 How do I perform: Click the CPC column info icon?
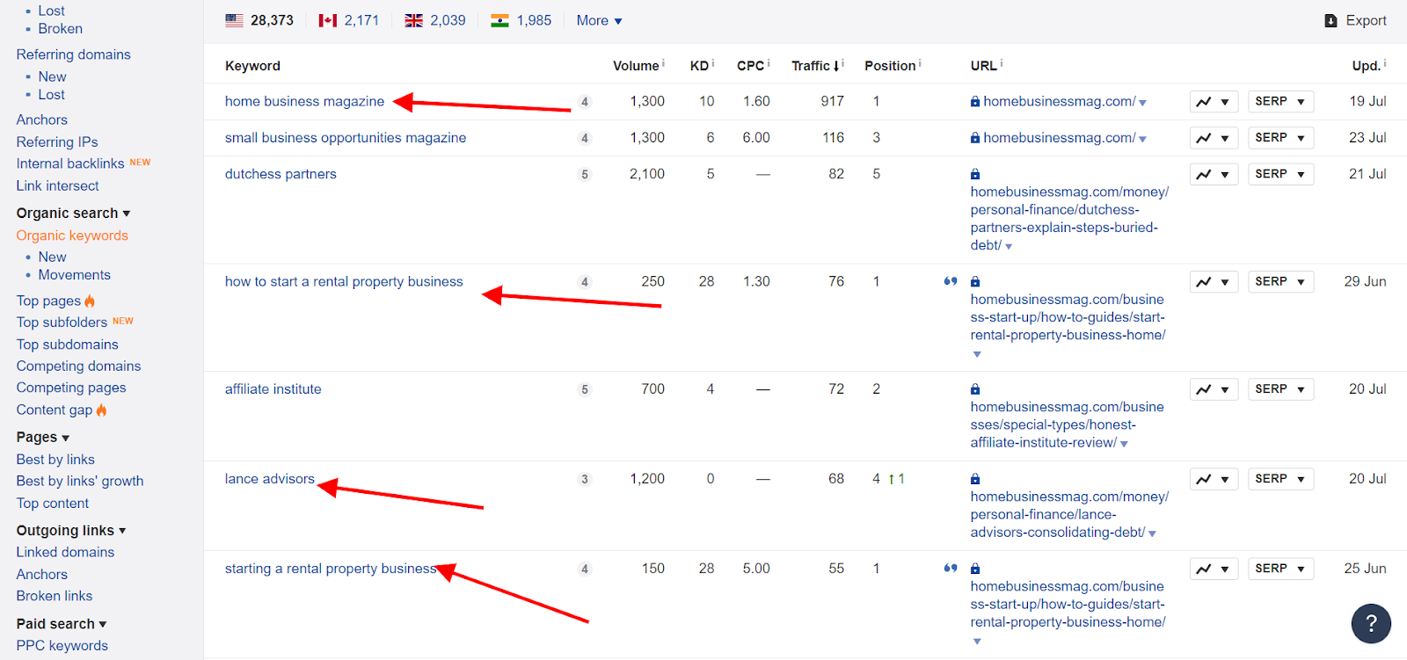pyautogui.click(x=769, y=62)
